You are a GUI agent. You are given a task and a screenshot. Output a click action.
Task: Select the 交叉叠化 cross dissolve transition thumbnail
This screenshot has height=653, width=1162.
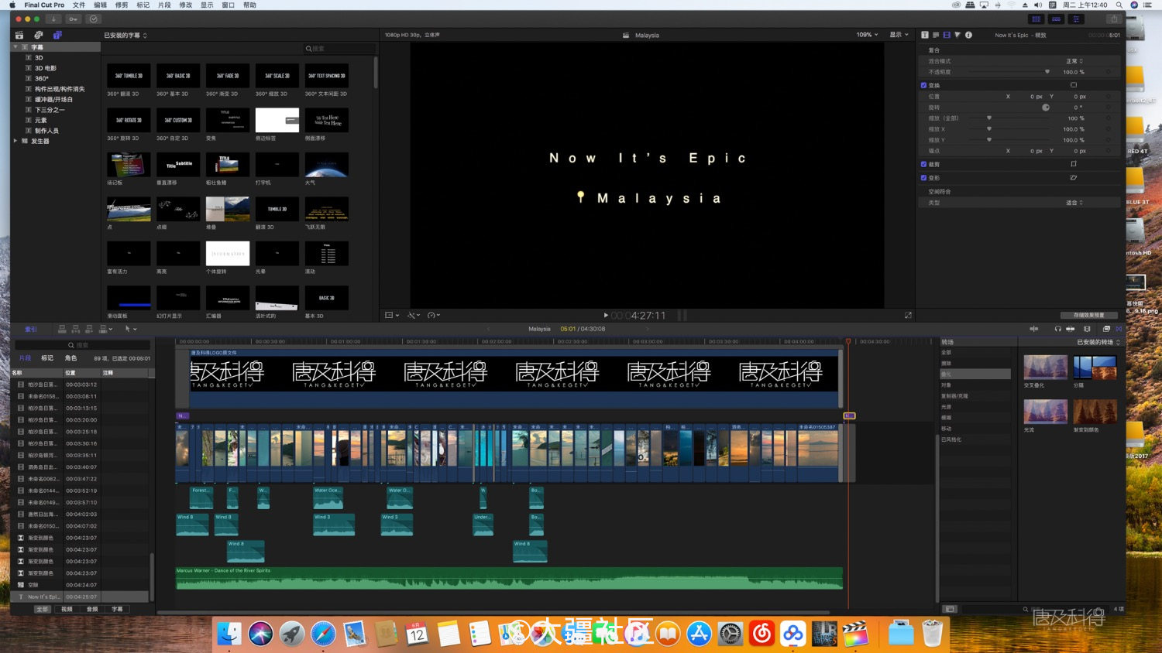tap(1045, 368)
